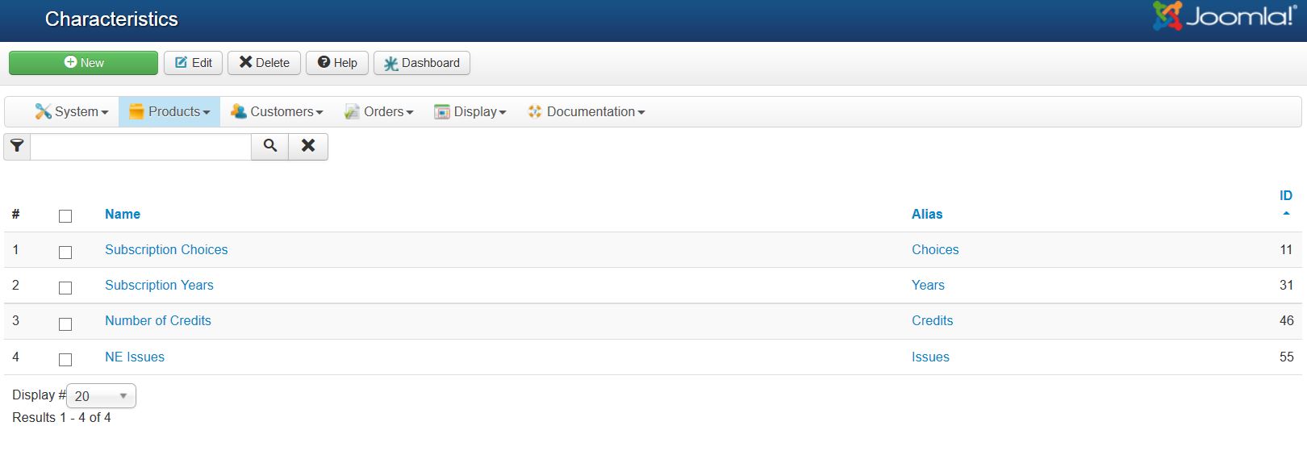Toggle the select-all header checkbox
The height and width of the screenshot is (451, 1307).
point(65,216)
